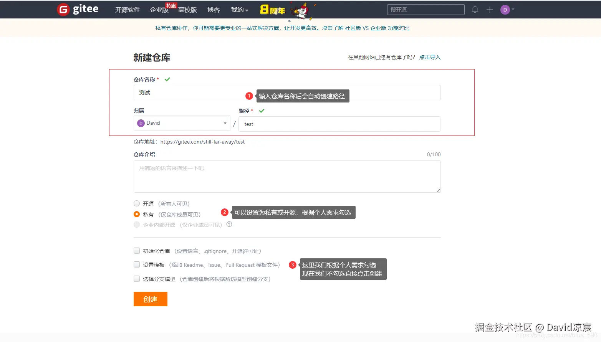
Task: Click the help question mark near 企业内部开源
Action: click(229, 224)
